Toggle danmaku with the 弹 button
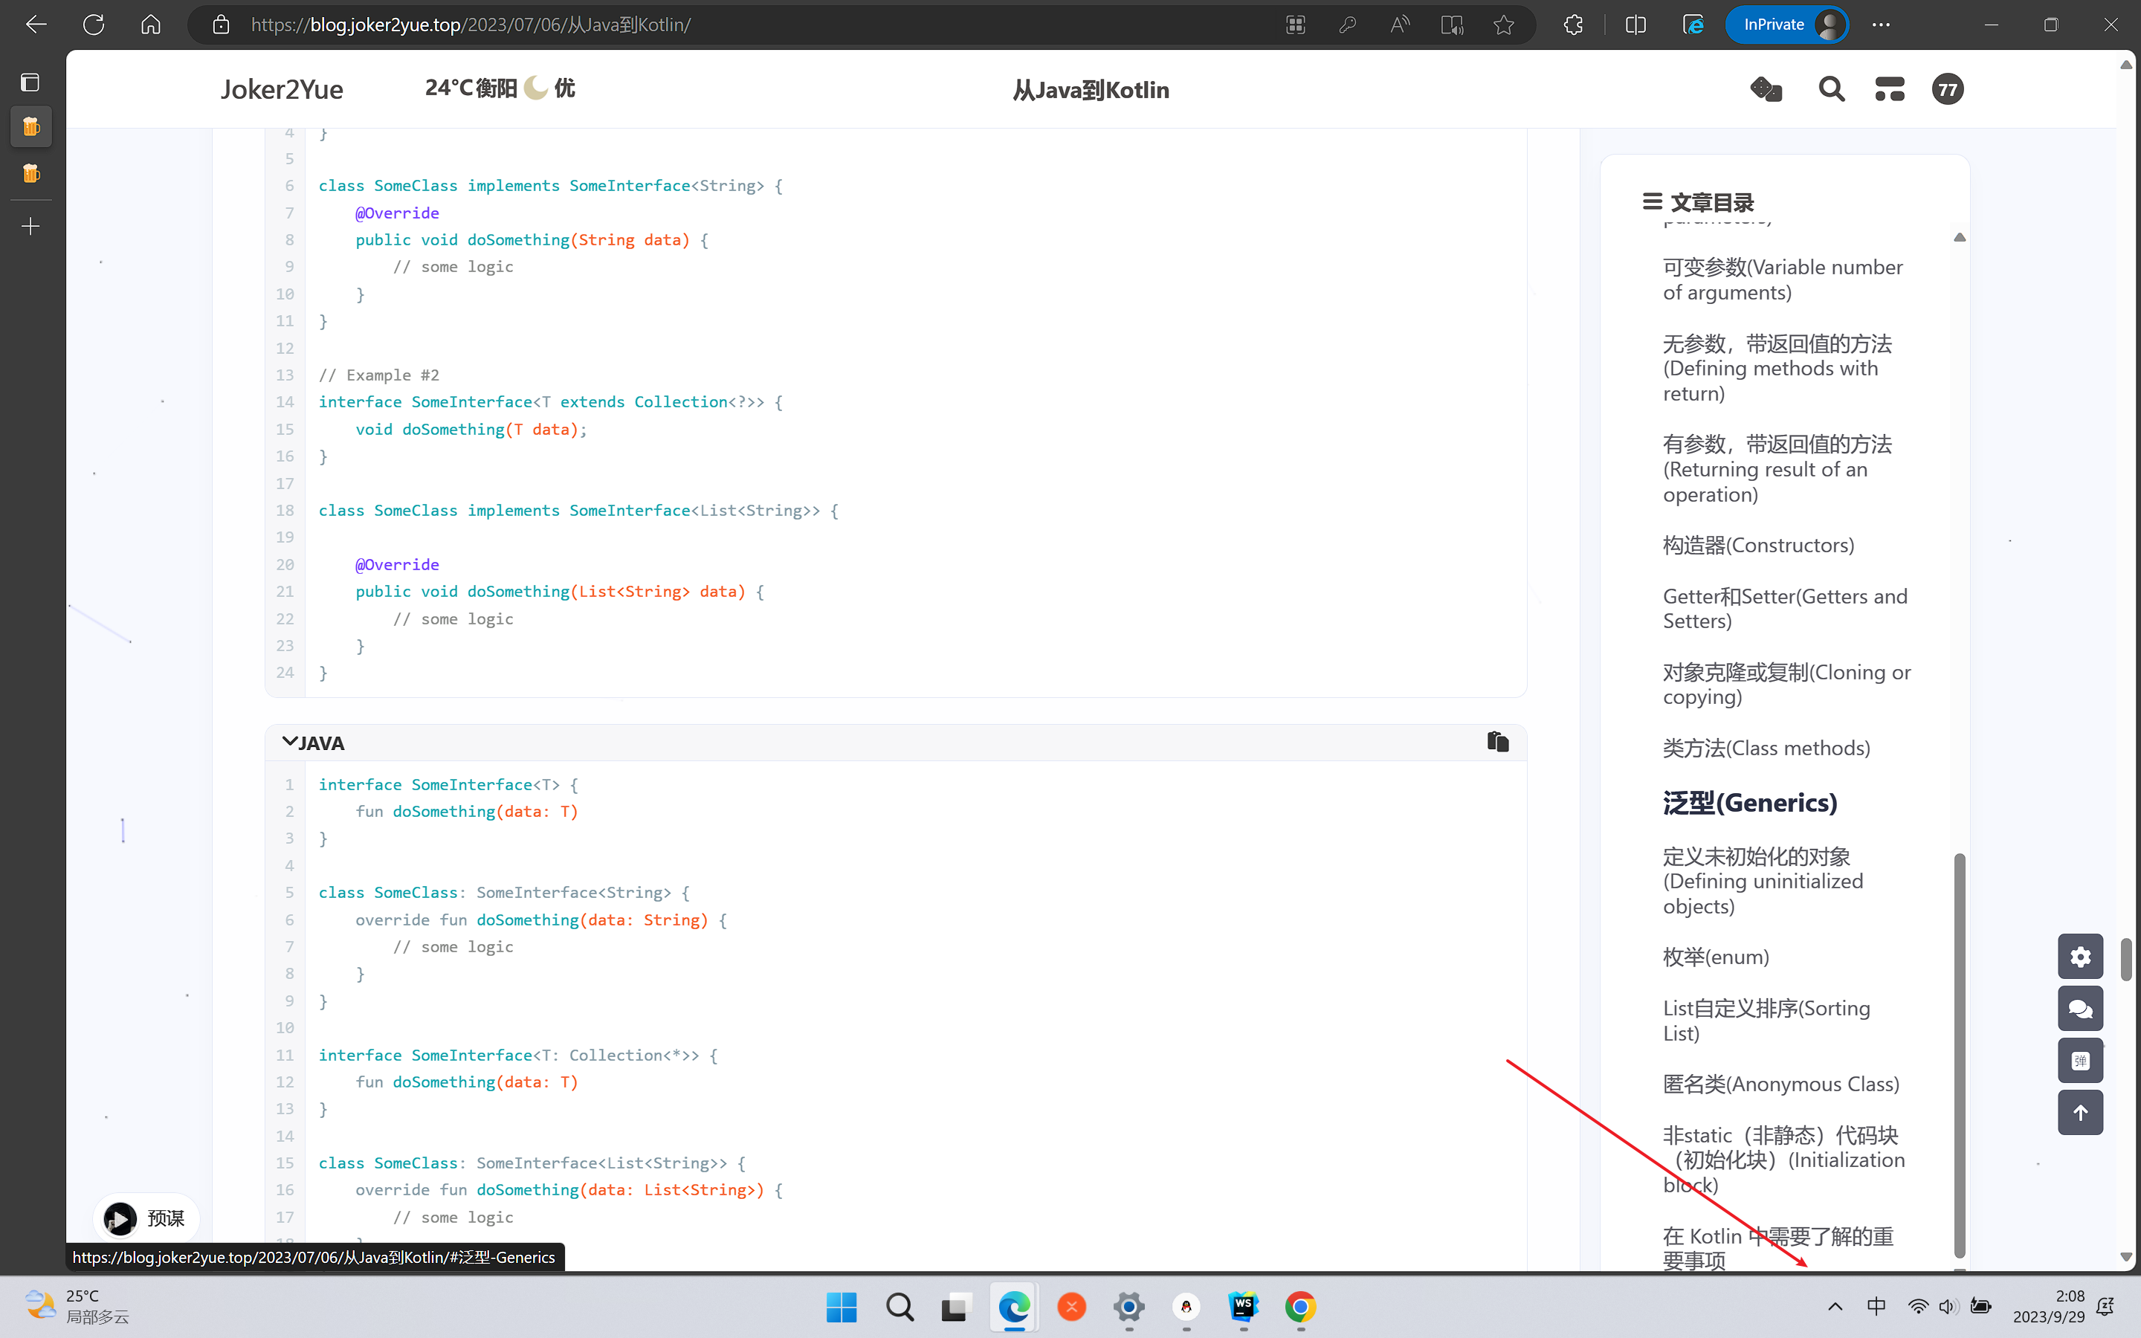 pyautogui.click(x=2081, y=1061)
